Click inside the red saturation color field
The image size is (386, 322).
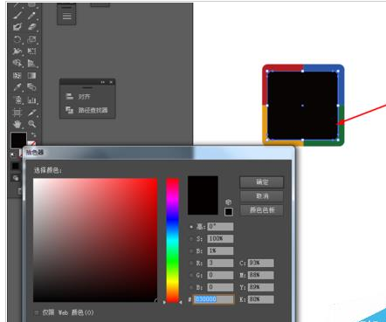click(95, 240)
